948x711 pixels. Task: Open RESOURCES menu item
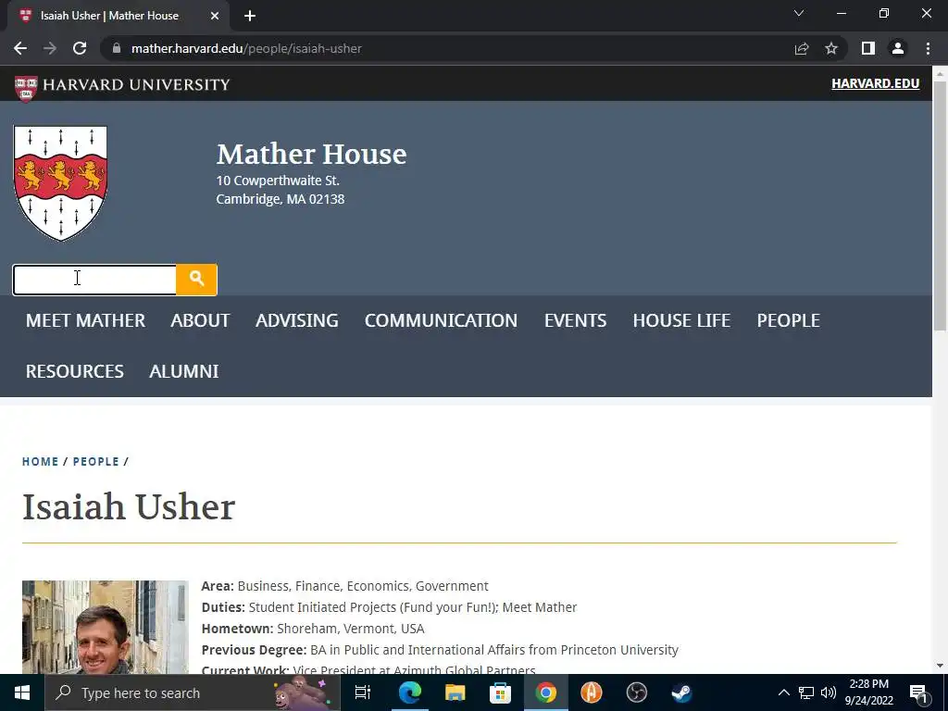click(x=74, y=371)
